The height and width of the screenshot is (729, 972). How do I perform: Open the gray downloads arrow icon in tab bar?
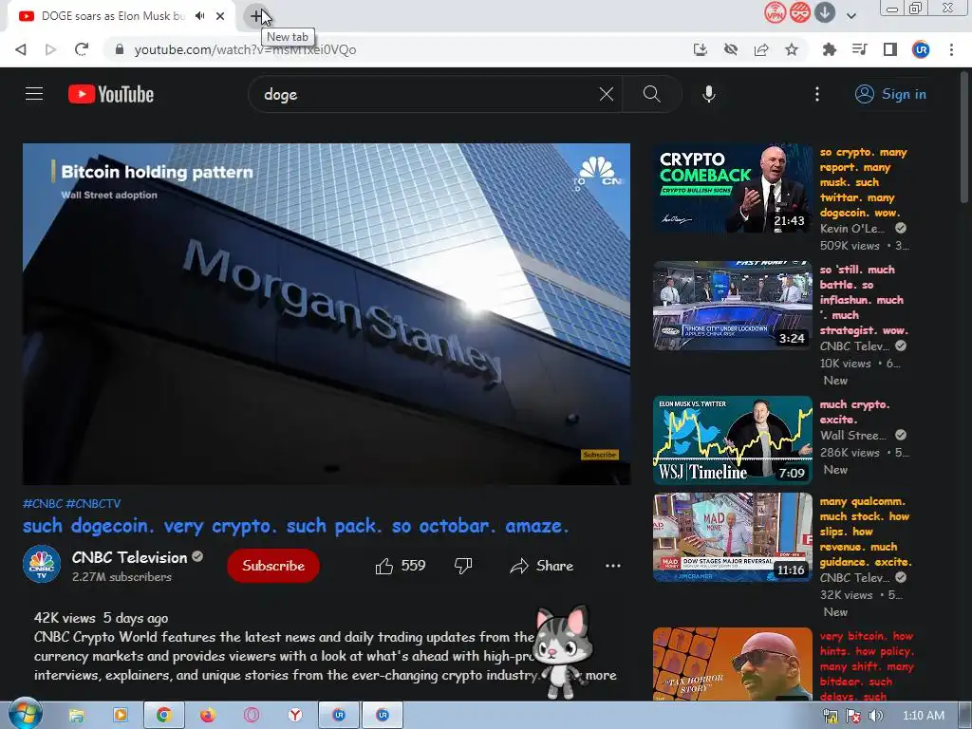click(x=825, y=12)
